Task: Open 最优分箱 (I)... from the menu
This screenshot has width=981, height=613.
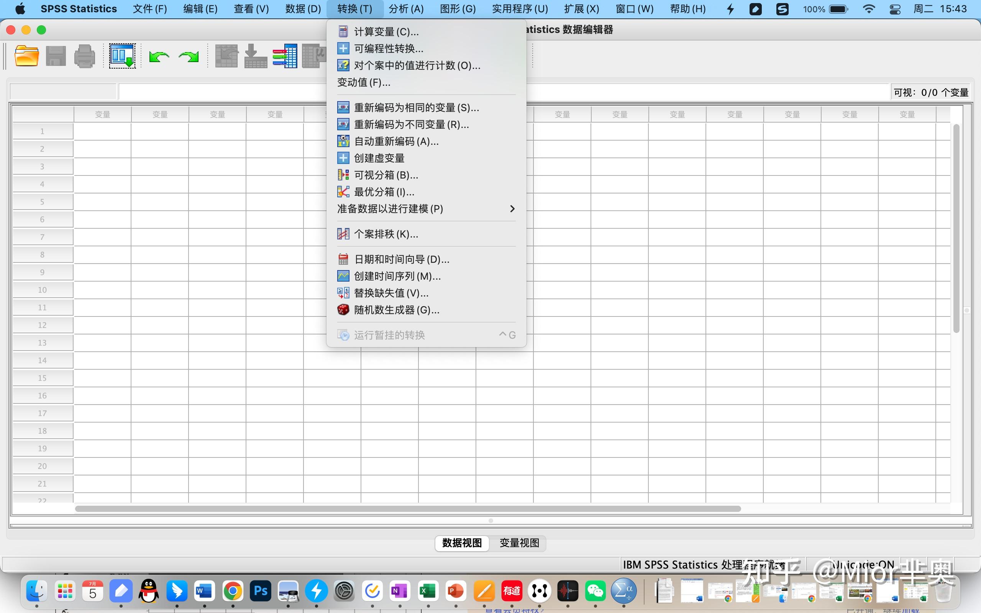Action: point(426,192)
